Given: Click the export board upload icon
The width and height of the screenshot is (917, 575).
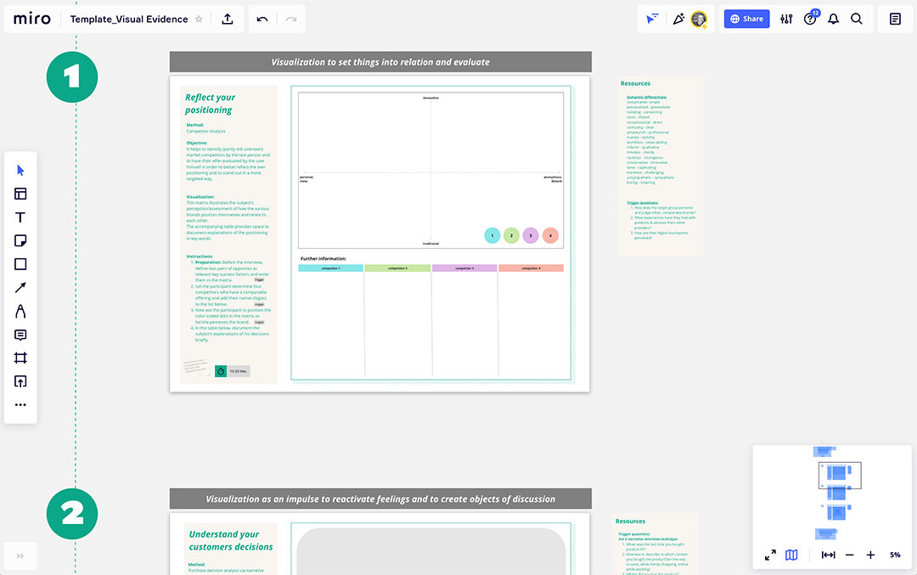Looking at the screenshot, I should (228, 19).
